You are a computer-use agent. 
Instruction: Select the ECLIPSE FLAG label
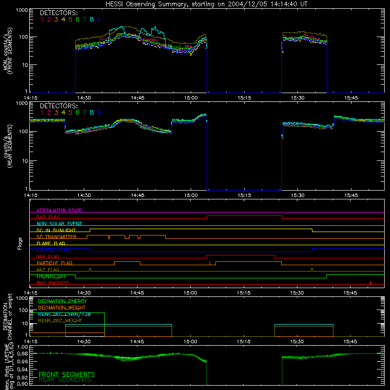[53, 250]
